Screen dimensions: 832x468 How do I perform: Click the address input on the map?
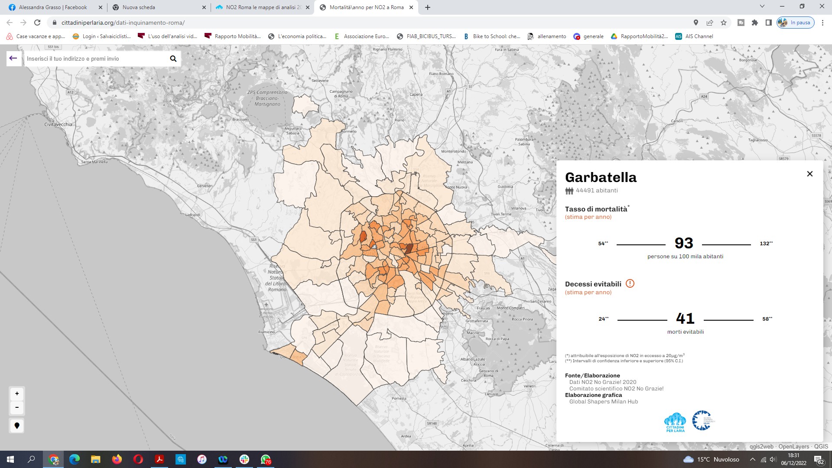tap(96, 58)
